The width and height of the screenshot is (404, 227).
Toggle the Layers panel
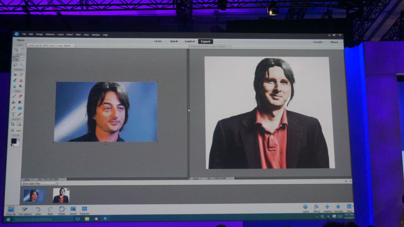click(305, 208)
